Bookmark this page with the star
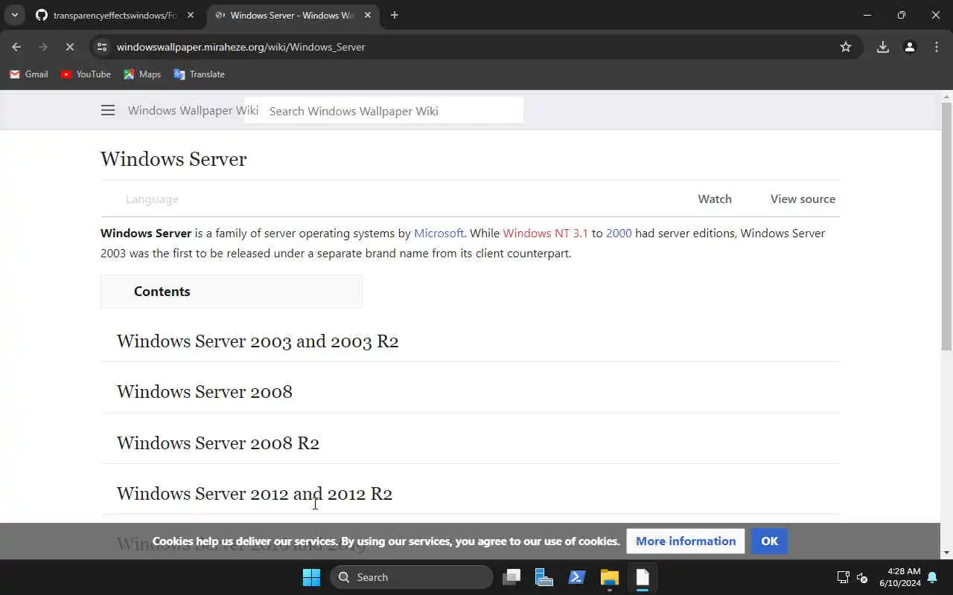 coord(846,47)
